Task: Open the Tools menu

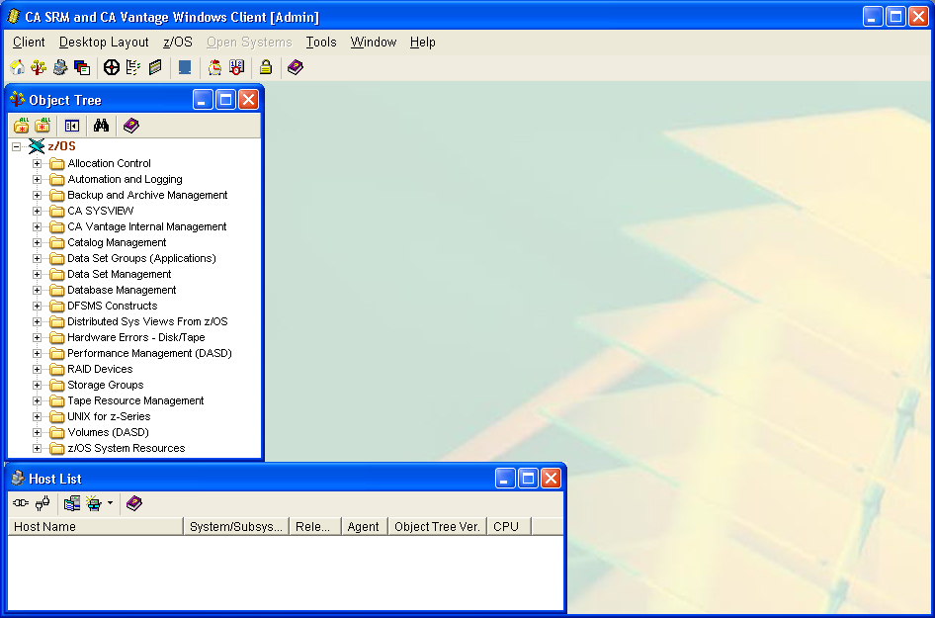Action: [x=320, y=43]
